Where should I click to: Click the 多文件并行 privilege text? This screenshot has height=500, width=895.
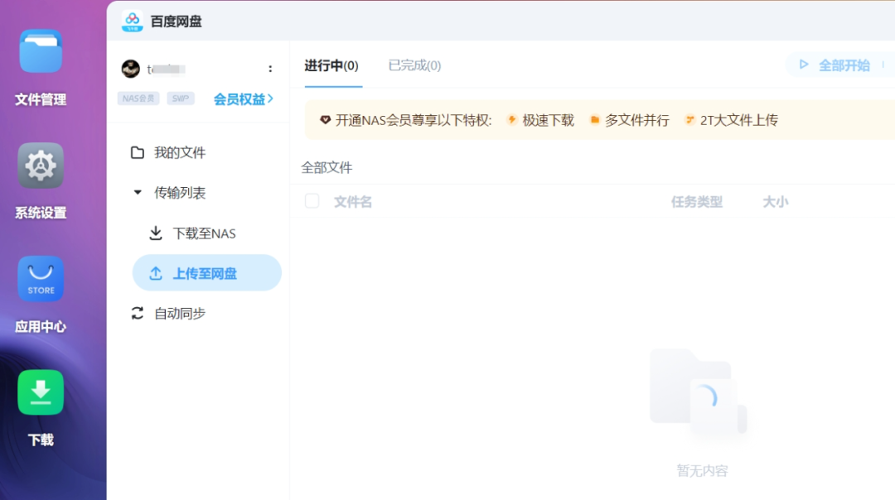click(637, 120)
